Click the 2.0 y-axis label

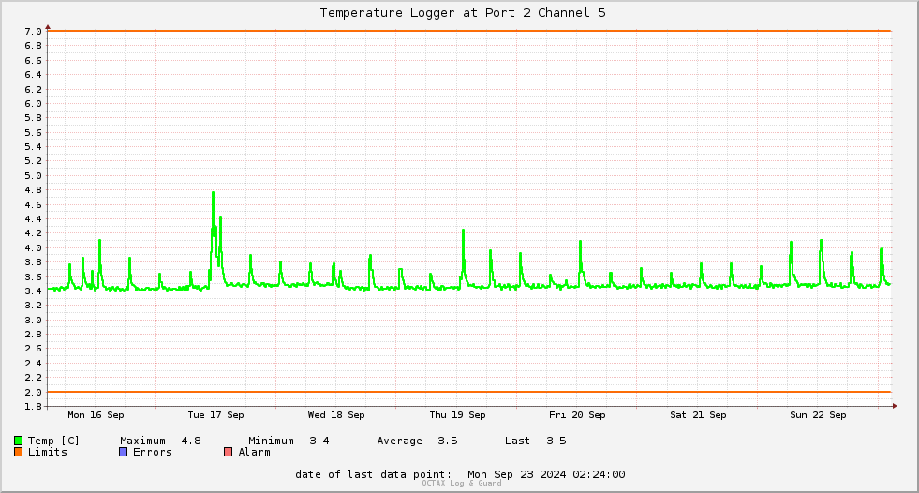point(34,392)
